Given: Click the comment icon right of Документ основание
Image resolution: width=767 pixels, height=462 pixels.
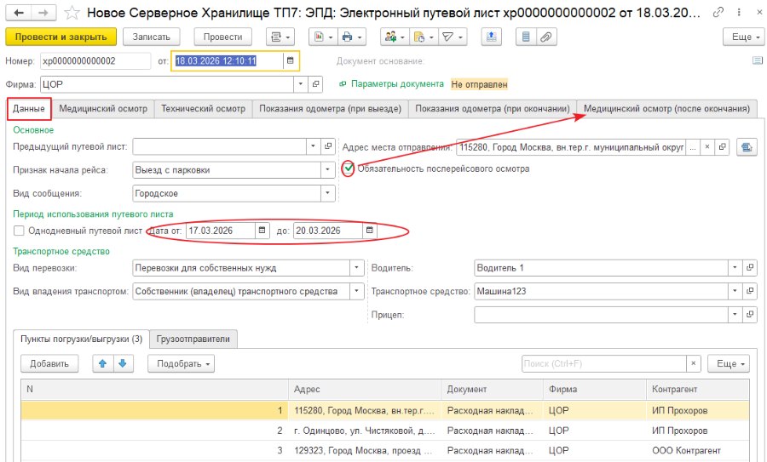Looking at the screenshot, I should tap(758, 60).
